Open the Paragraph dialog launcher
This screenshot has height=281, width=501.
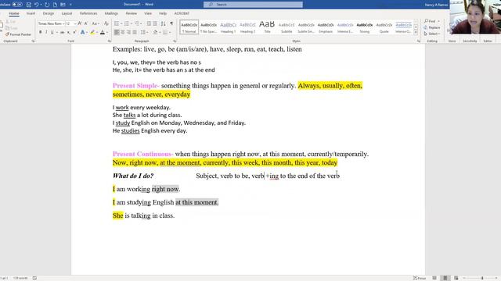pyautogui.click(x=175, y=41)
